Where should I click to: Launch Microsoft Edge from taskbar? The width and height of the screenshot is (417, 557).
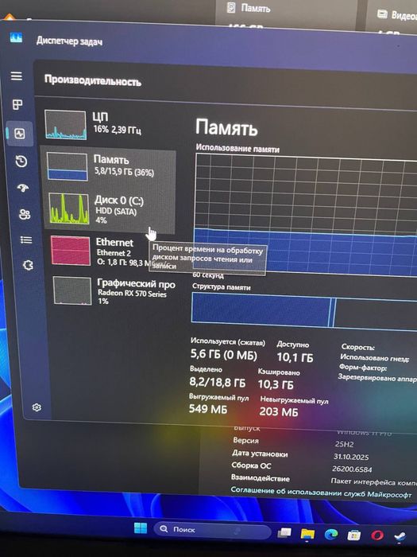coord(331,534)
